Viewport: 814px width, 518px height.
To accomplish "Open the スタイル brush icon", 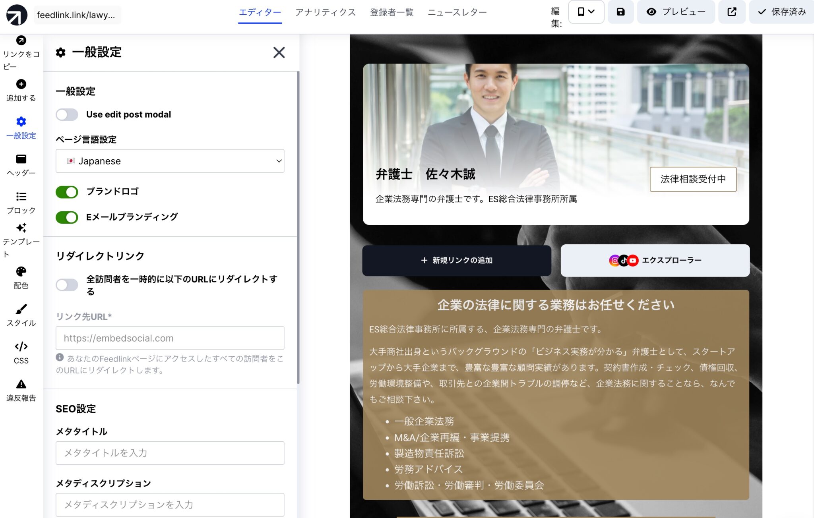I will pos(21,309).
